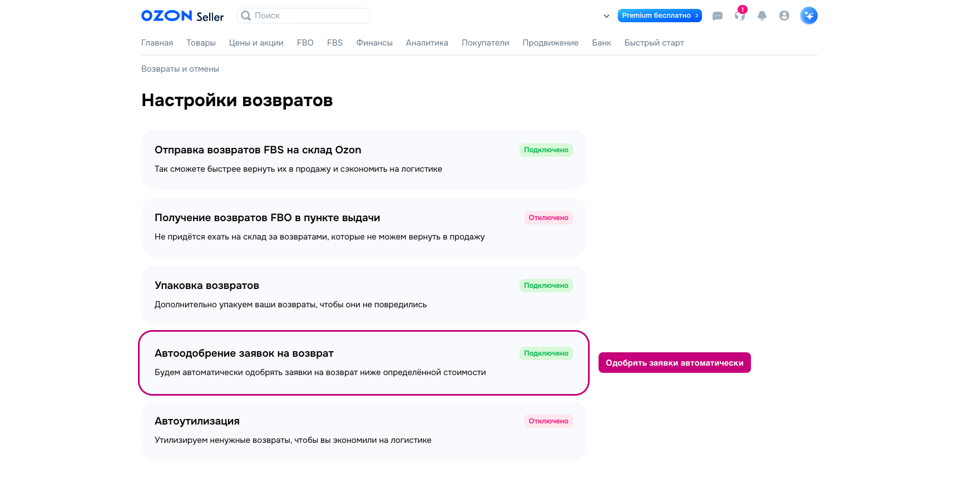Follow the Возвраты и отмены breadcrumb
This screenshot has width=959, height=489.
pyautogui.click(x=180, y=69)
